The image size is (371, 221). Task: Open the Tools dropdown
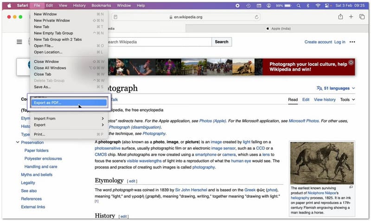(x=347, y=100)
